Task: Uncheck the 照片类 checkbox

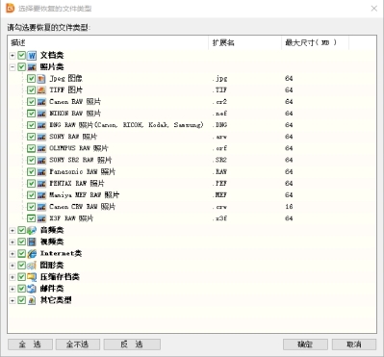Action: 21,66
